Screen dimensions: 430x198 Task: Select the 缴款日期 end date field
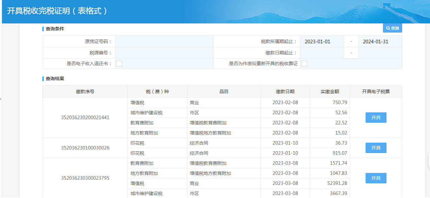point(380,53)
